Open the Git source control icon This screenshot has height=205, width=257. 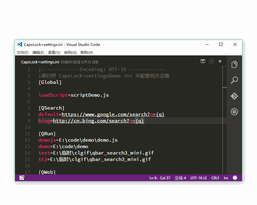coord(234,96)
